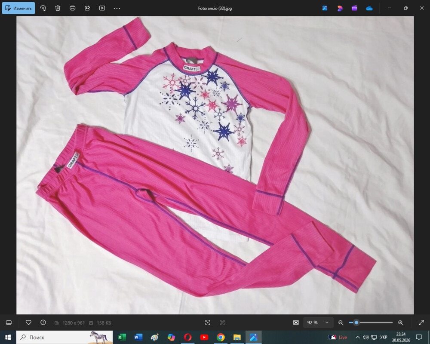Open the three-dots more options menu
Screen dimensions: 430x344
click(x=117, y=8)
